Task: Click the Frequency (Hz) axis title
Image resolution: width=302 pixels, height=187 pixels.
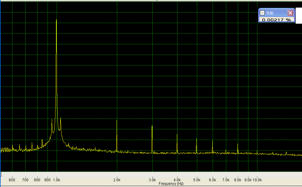Action: tap(171, 184)
